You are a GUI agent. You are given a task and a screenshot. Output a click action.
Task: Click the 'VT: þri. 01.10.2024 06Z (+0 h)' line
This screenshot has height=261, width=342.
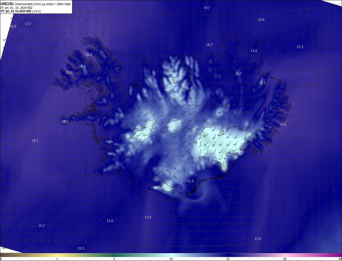pyautogui.click(x=21, y=11)
